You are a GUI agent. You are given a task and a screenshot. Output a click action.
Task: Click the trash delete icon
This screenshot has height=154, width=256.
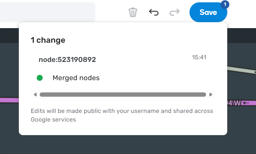click(x=133, y=13)
